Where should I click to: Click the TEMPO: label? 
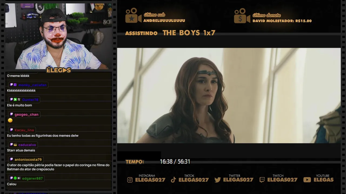(x=135, y=162)
